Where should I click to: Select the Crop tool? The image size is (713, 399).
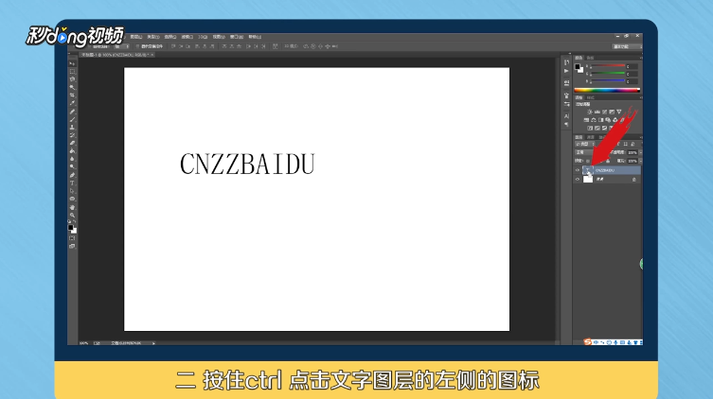(72, 95)
